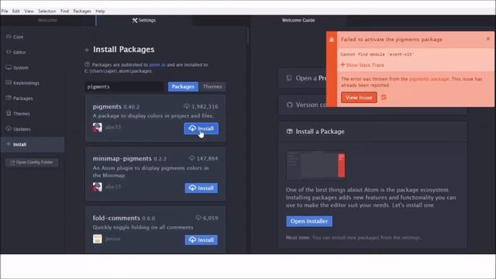Click plus icon next to Install Packages heading
Screen dimensions: 496x279
pyautogui.click(x=87, y=50)
